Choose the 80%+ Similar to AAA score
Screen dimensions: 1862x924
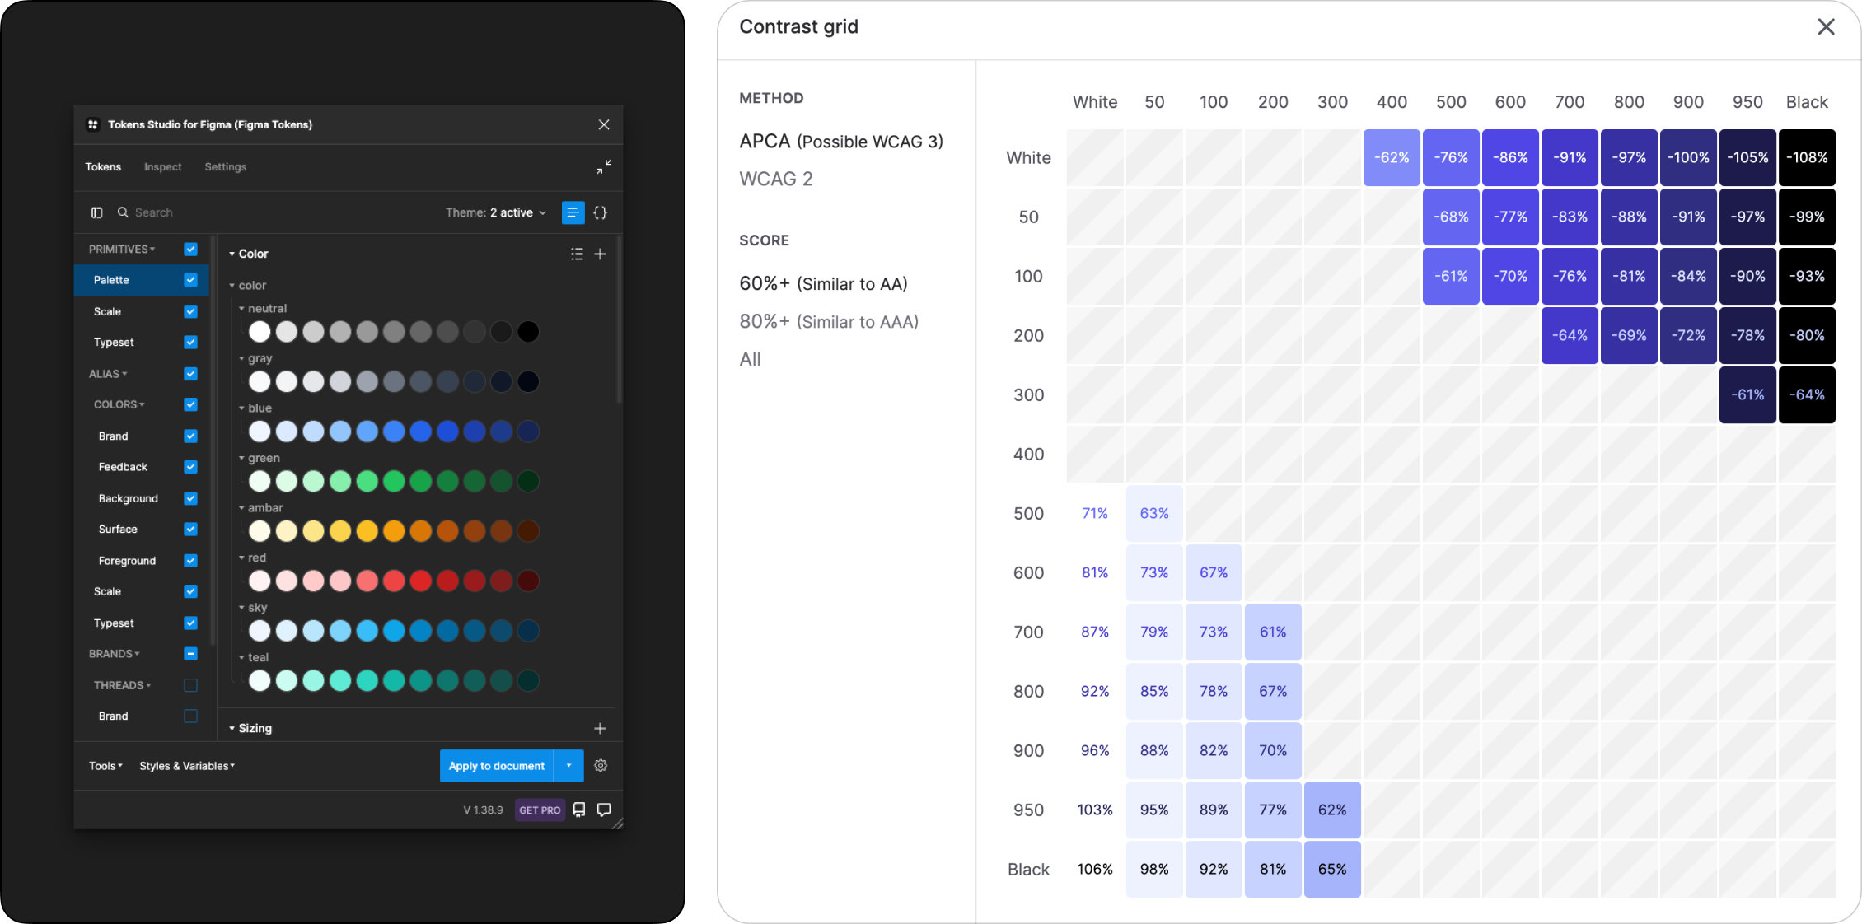(828, 321)
